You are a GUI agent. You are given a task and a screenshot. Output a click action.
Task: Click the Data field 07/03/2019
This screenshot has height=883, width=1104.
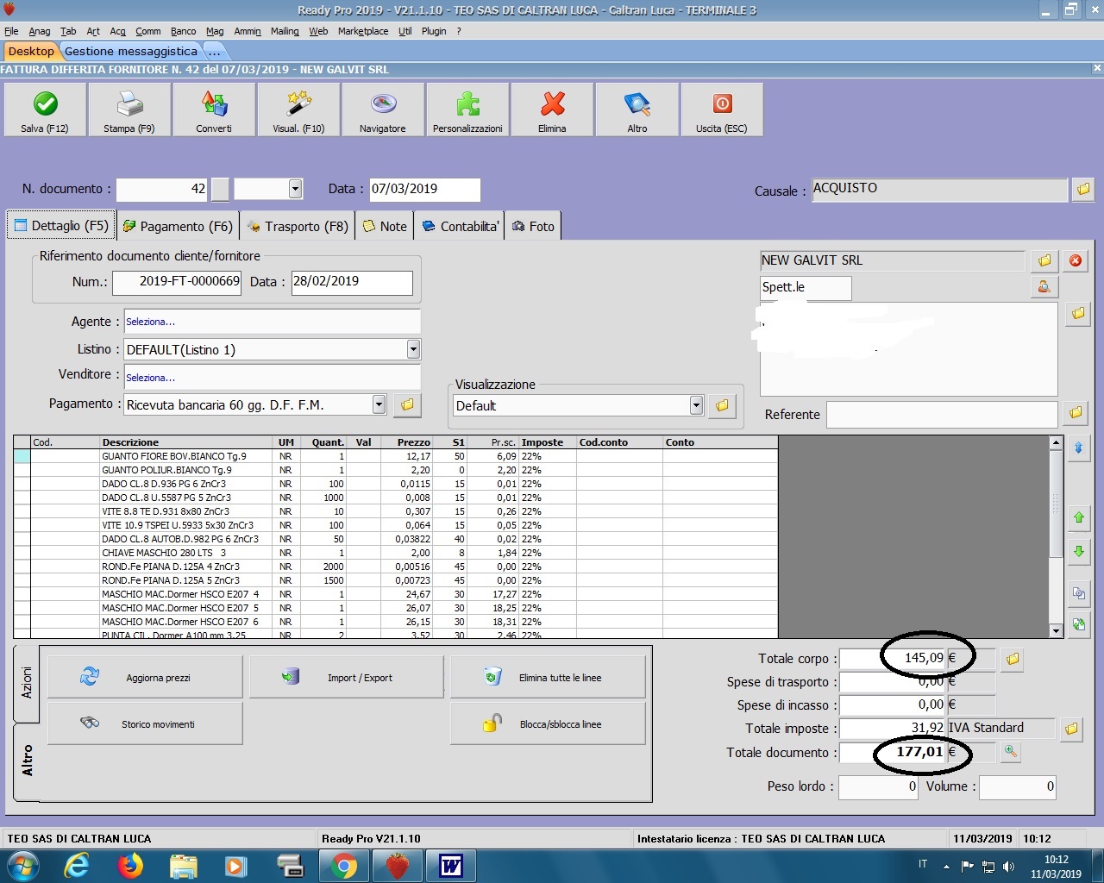(424, 189)
